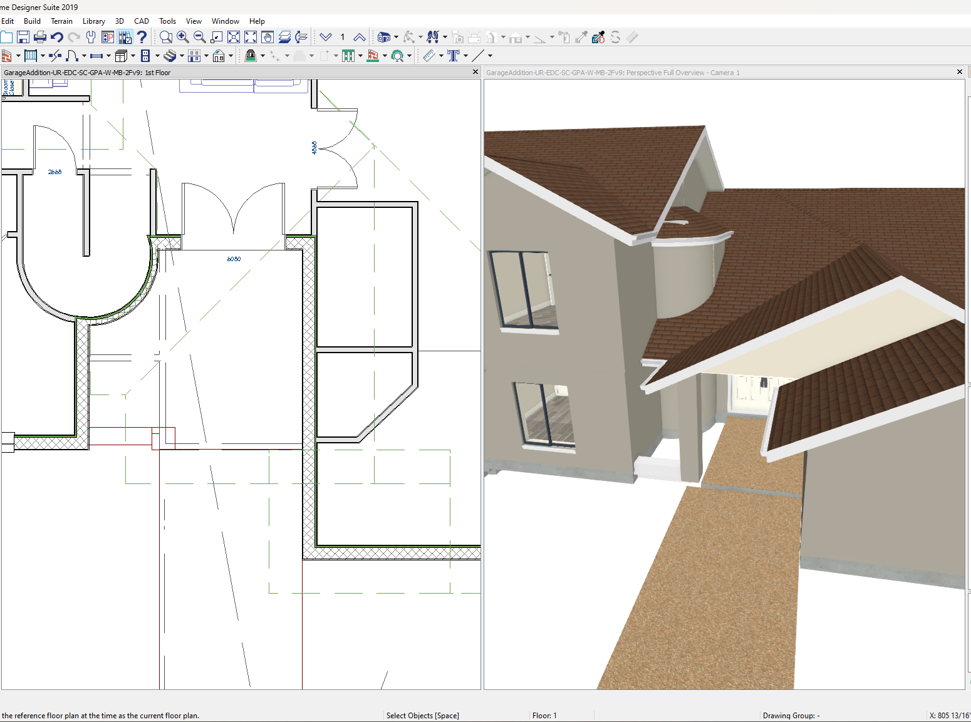Open the dimension tools dropdown arrow

pos(440,56)
